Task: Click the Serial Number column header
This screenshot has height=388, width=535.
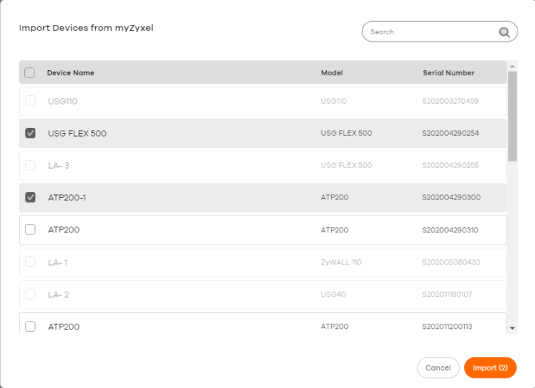Action: [x=449, y=72]
